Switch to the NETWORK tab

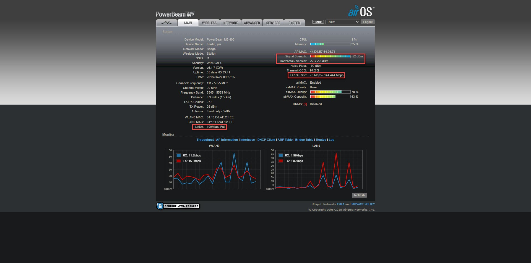pos(230,23)
